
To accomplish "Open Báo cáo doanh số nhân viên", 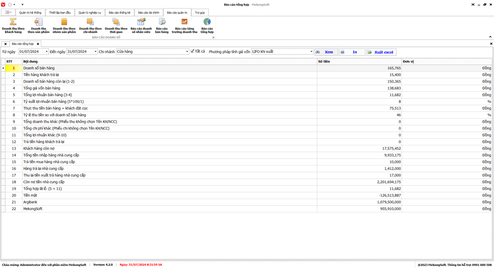I will (141, 26).
